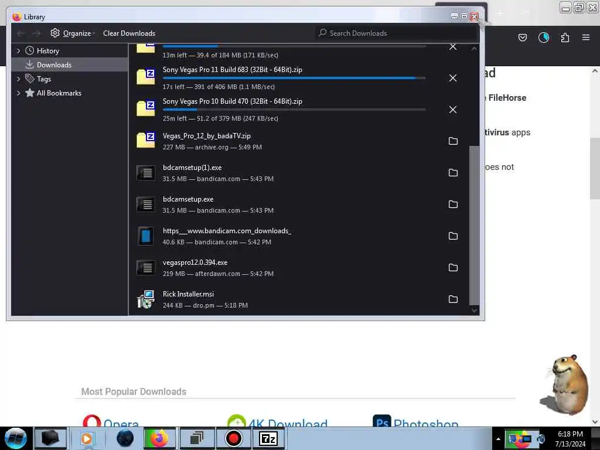Click the Rick Installer.msi file icon
The image size is (600, 450).
146,299
